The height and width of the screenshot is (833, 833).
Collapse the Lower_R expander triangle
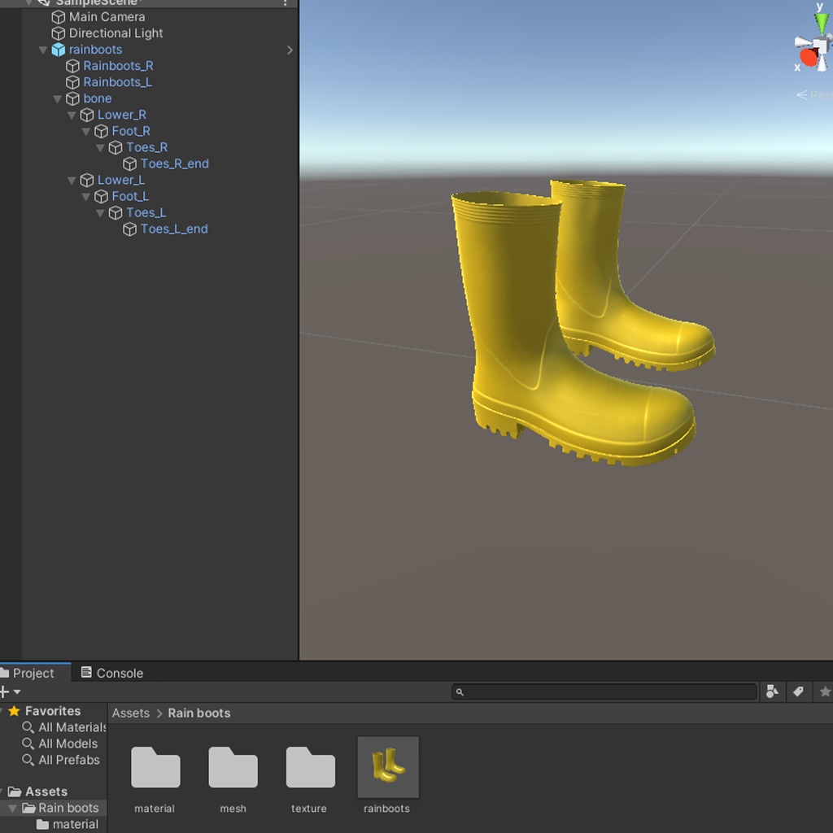pyautogui.click(x=72, y=115)
